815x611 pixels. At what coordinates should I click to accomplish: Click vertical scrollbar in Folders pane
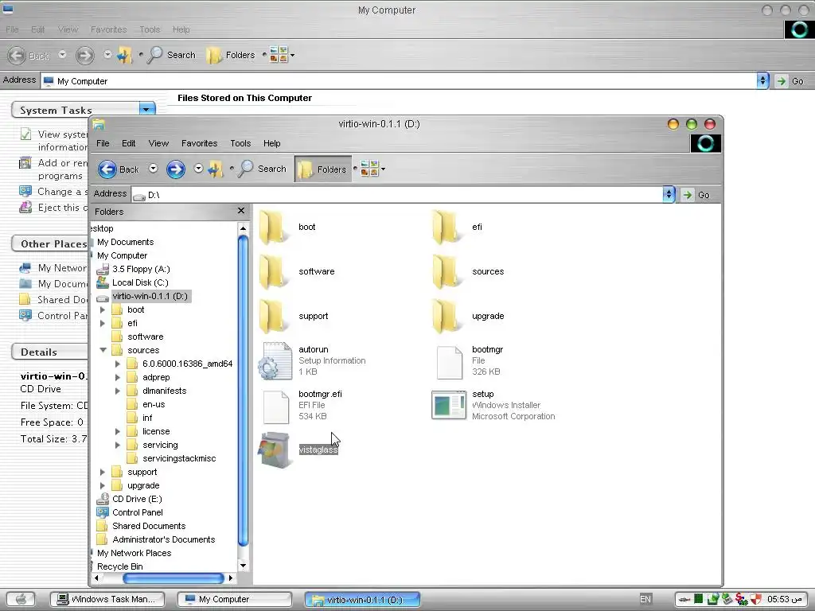coord(243,391)
